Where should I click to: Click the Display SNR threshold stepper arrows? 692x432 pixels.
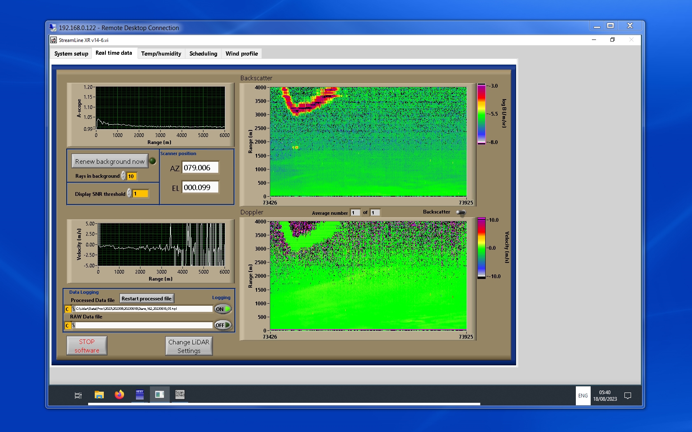point(129,193)
